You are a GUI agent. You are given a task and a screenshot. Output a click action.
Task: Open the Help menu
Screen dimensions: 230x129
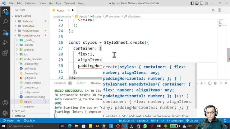[x=81, y=3]
